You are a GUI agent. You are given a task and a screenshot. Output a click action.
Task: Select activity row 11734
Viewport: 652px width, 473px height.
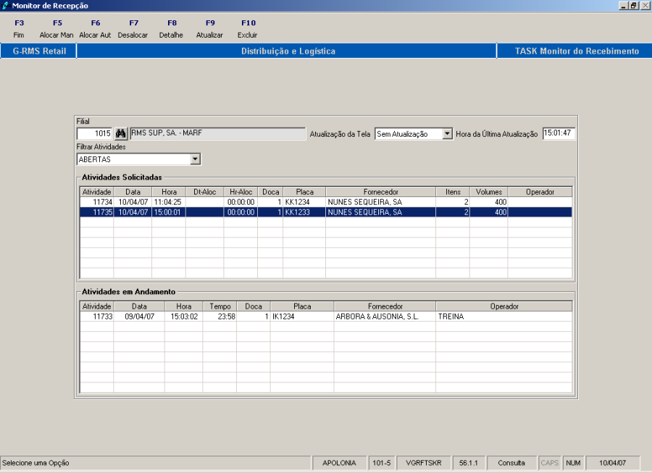click(x=325, y=202)
